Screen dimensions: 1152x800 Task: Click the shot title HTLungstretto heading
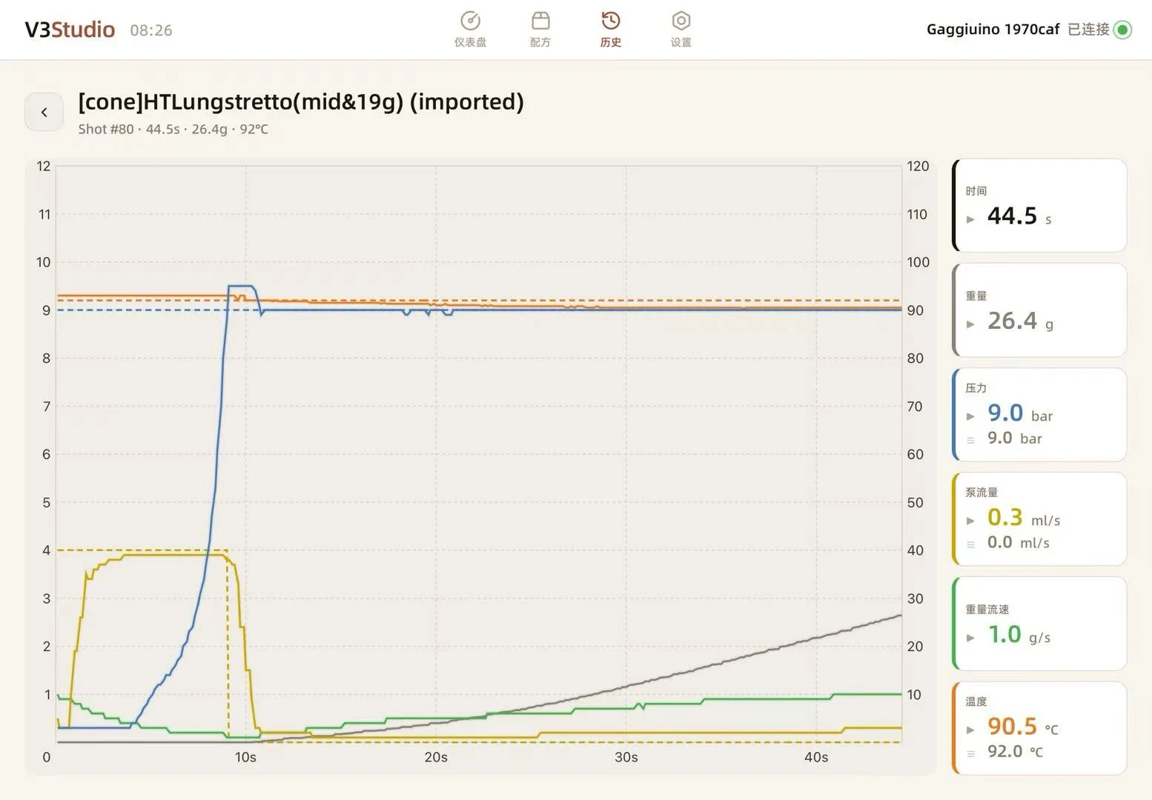301,101
